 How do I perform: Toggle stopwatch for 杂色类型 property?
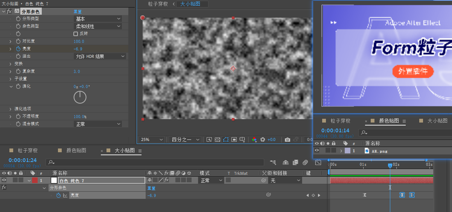click(18, 26)
